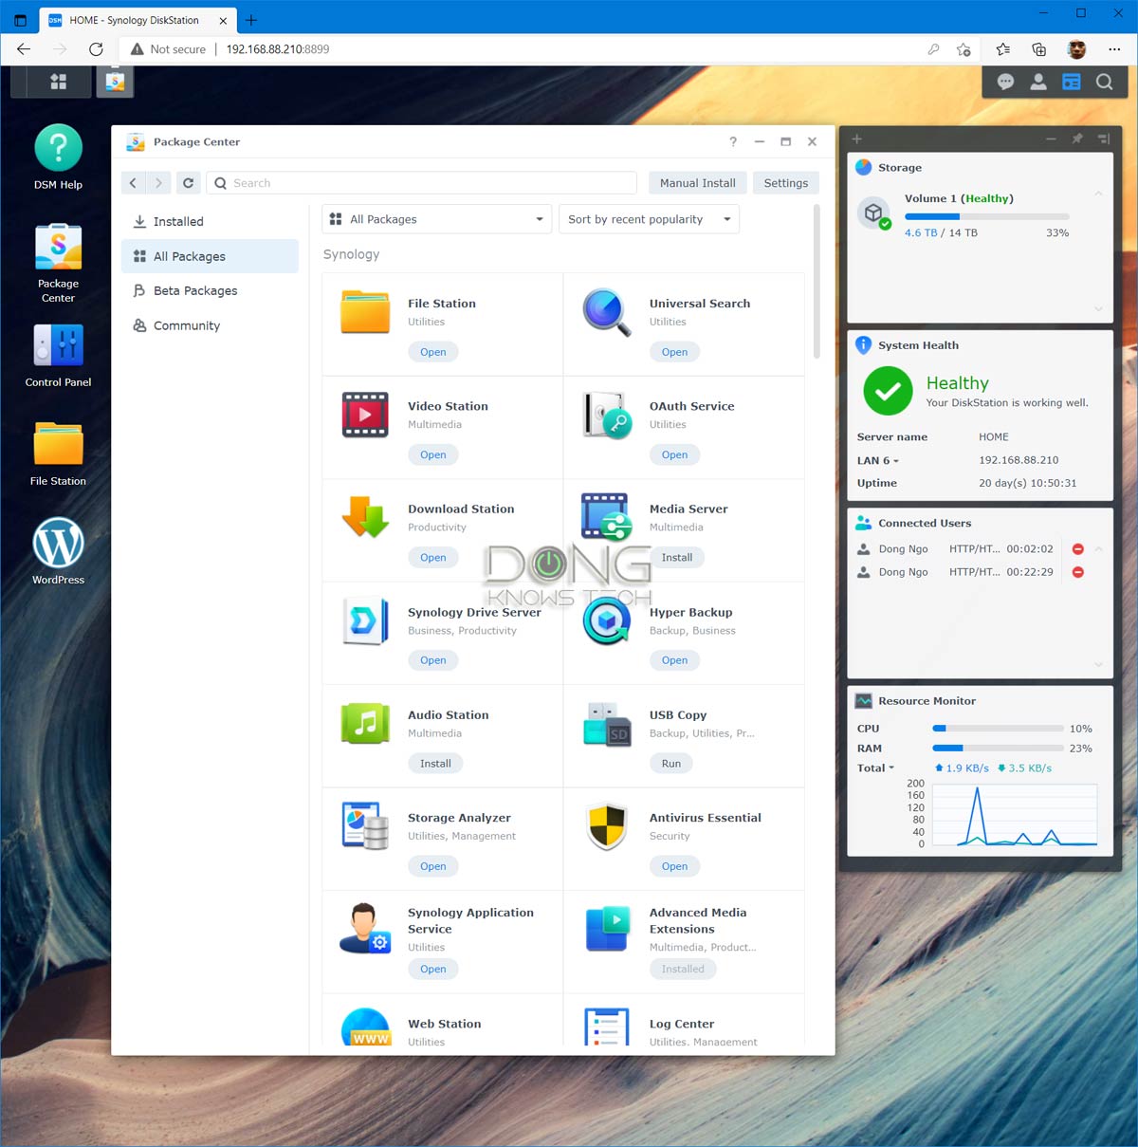The height and width of the screenshot is (1147, 1138).
Task: Refresh the package list
Action: [188, 182]
